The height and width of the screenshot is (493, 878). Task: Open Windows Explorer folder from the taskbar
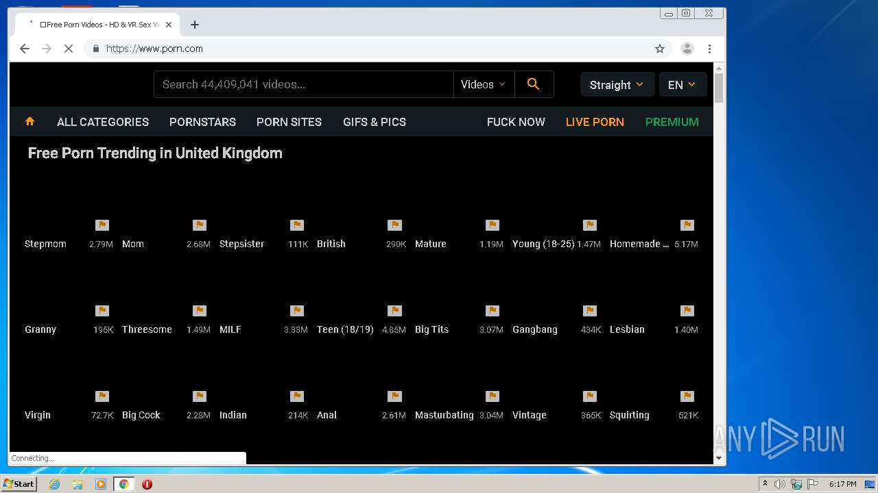click(x=78, y=484)
